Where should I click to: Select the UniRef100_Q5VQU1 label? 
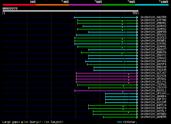(153, 79)
